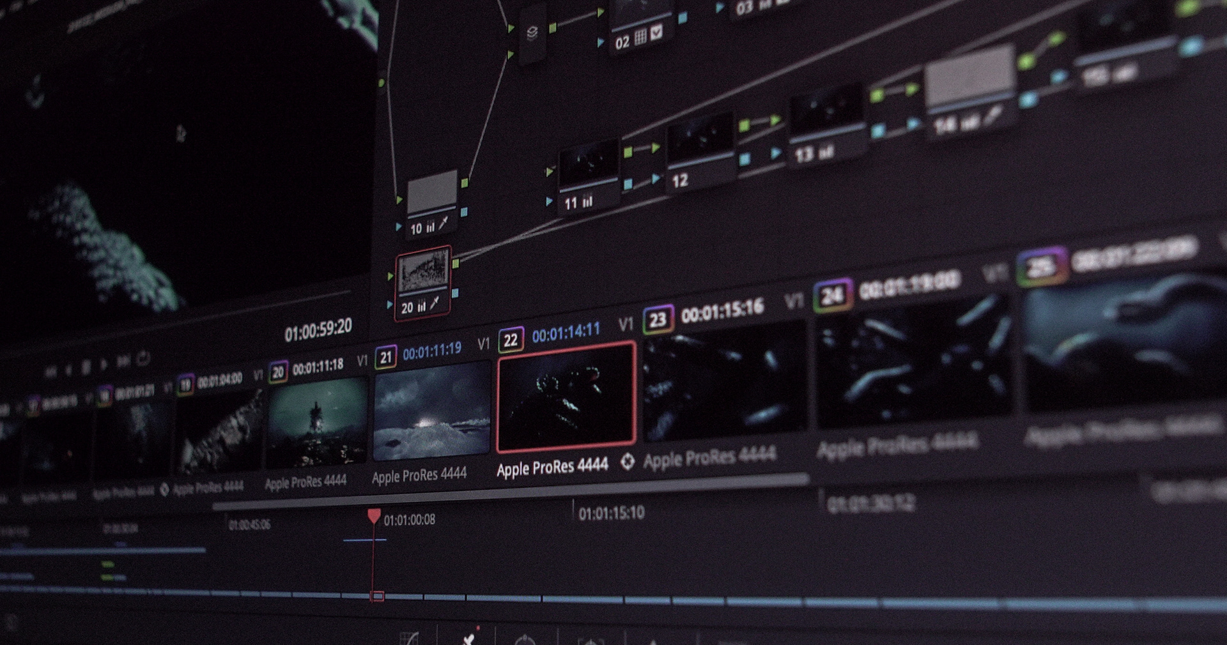This screenshot has height=645, width=1227.
Task: Toggle loop playback under the viewer
Action: 144,359
